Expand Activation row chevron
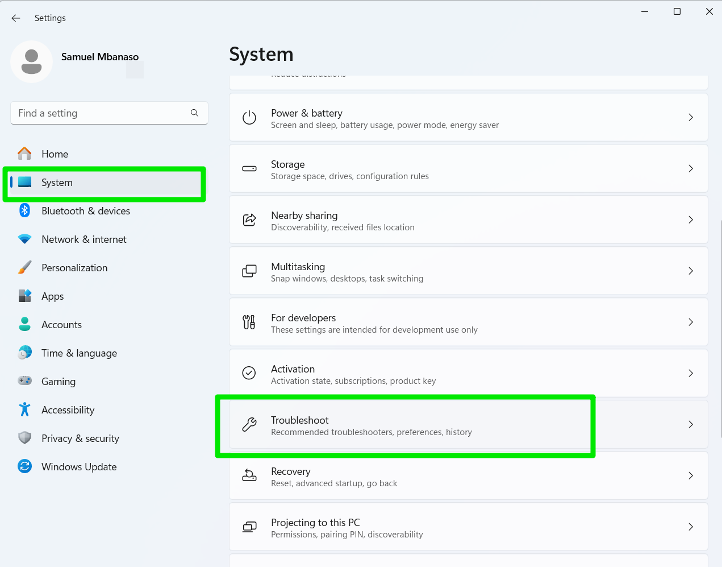This screenshot has height=567, width=722. click(x=691, y=373)
